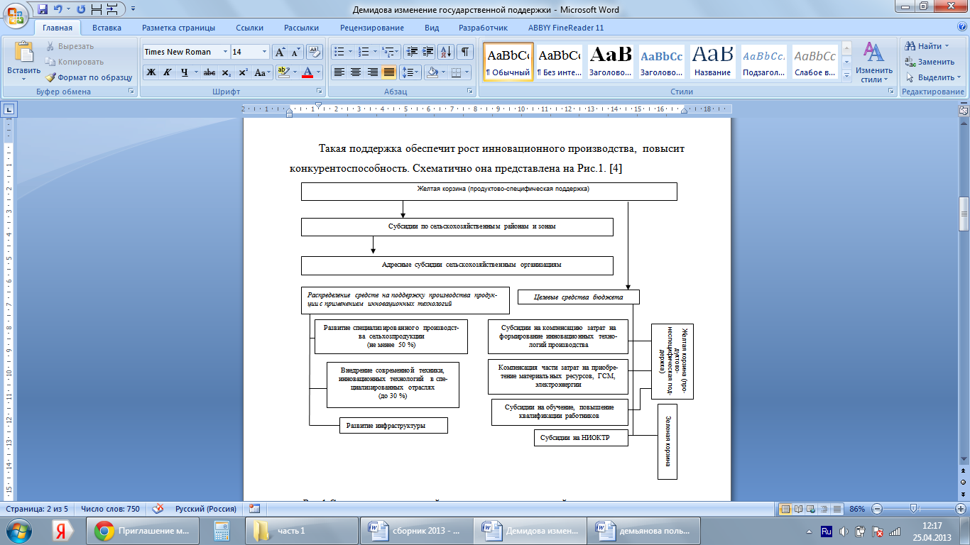Redo the last action
The height and width of the screenshot is (545, 970).
click(80, 9)
